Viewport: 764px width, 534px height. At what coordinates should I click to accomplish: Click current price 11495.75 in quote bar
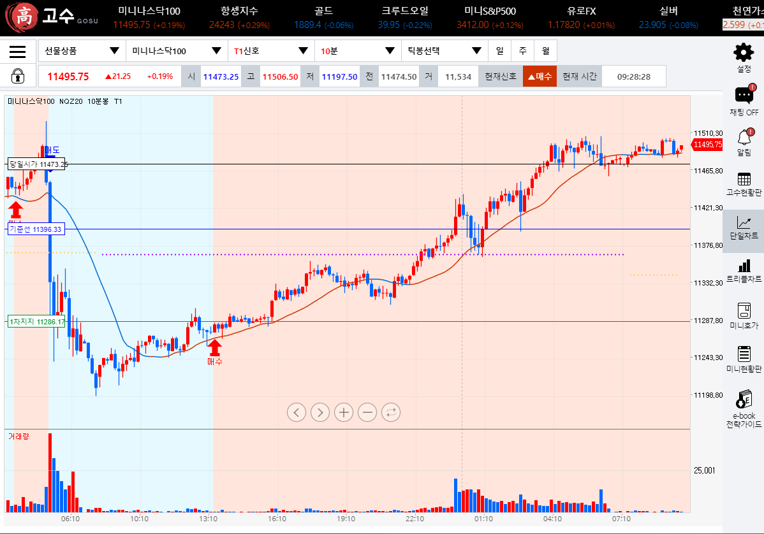pyautogui.click(x=68, y=76)
